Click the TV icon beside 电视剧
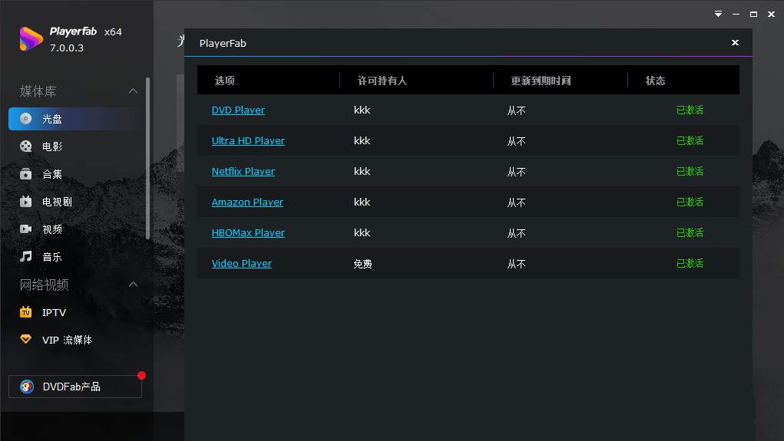 [x=26, y=202]
